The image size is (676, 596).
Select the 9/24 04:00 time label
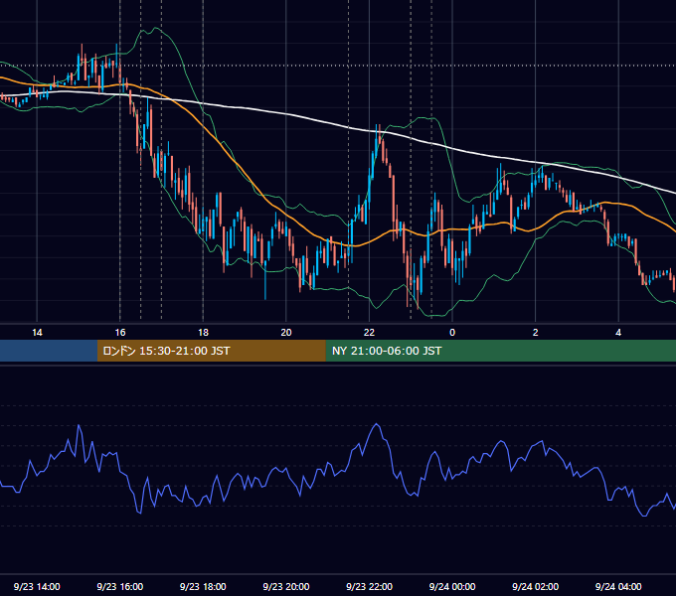pyautogui.click(x=618, y=586)
